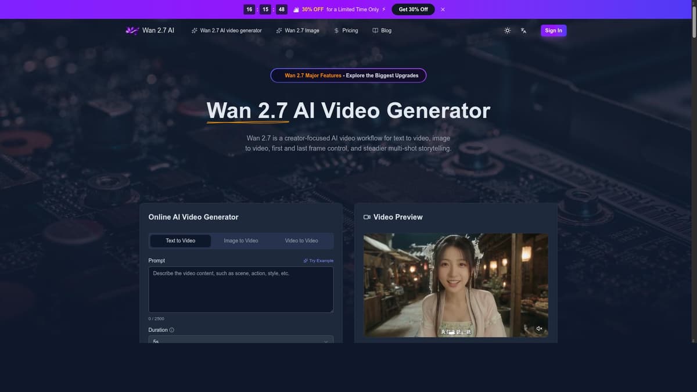697x392 pixels.
Task: Toggle light mode with the sun icon
Action: [x=506, y=30]
